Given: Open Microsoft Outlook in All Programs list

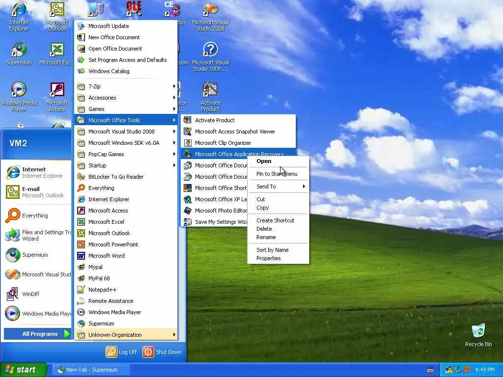Looking at the screenshot, I should tap(126, 233).
